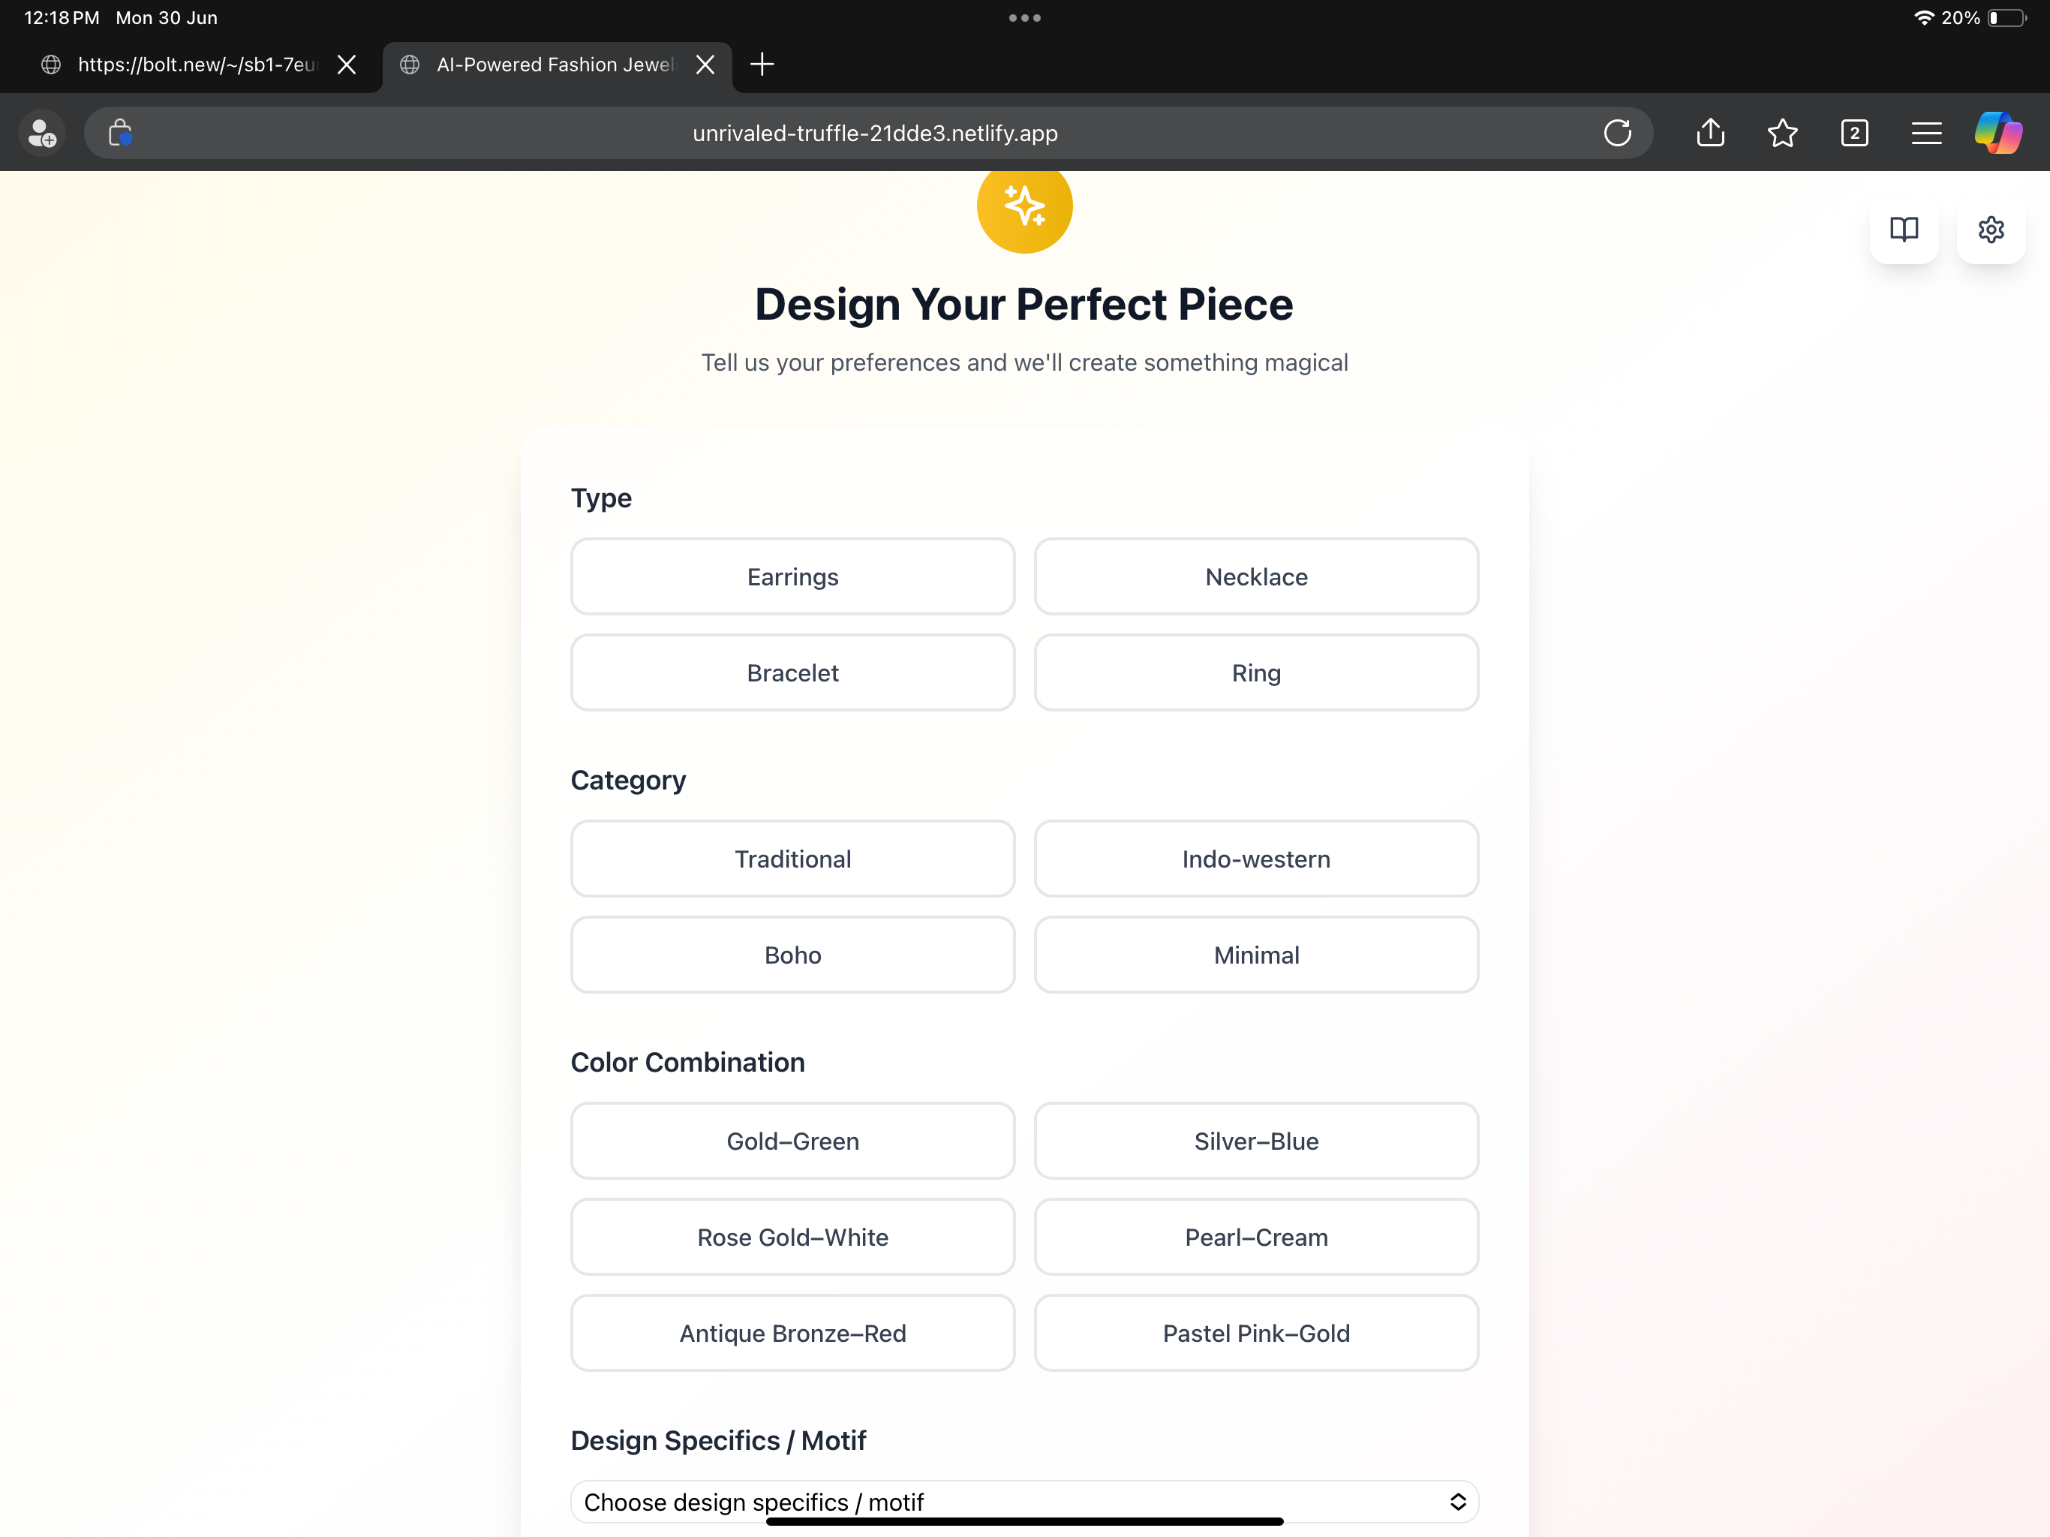Screen dimensions: 2050x1537
Task: Tap the share icon
Action: (1710, 133)
